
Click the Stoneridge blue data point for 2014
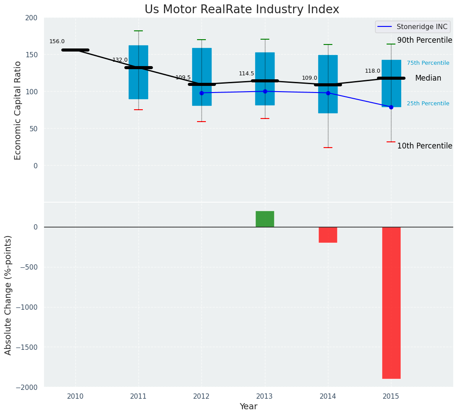pos(328,93)
